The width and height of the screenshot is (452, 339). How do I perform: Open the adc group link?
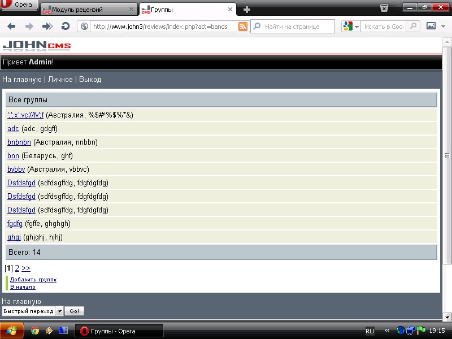tap(13, 129)
